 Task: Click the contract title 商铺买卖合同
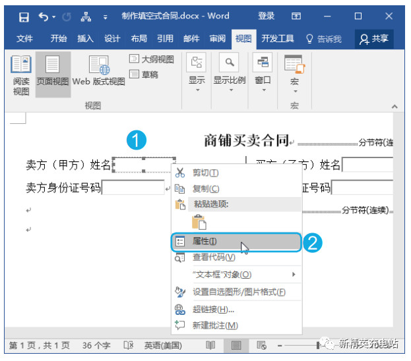click(246, 140)
